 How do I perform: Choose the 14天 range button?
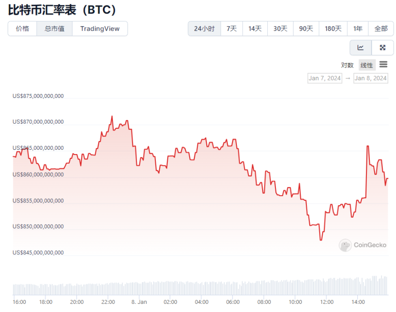pyautogui.click(x=255, y=29)
